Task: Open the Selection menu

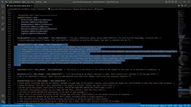Action: pyautogui.click(x=17, y=2)
